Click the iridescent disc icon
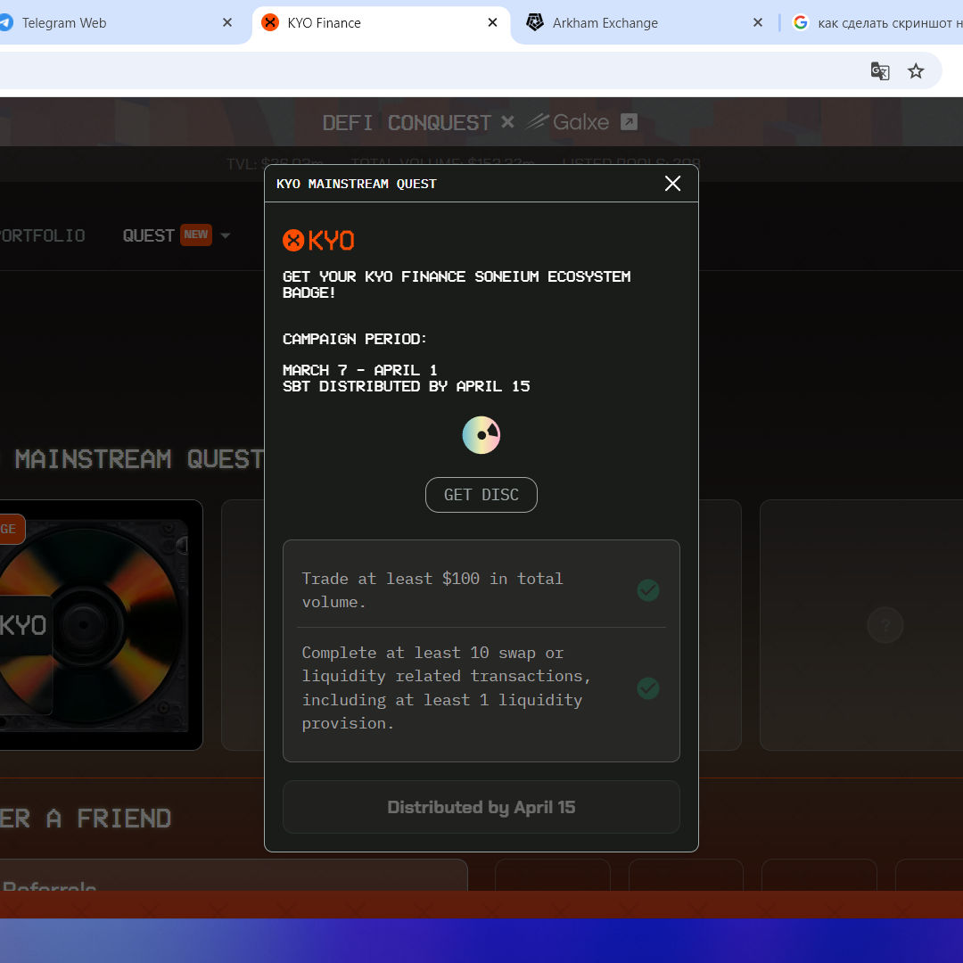 coord(481,435)
